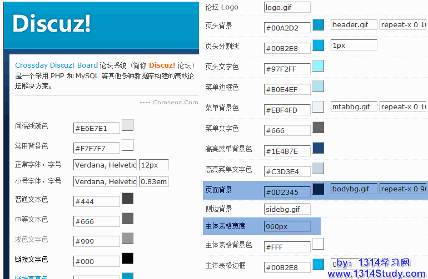
Task: Click the bodybg.gif page background image field
Action: pos(354,189)
